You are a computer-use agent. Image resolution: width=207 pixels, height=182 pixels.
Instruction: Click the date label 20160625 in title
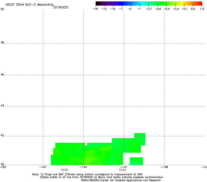click(x=61, y=7)
